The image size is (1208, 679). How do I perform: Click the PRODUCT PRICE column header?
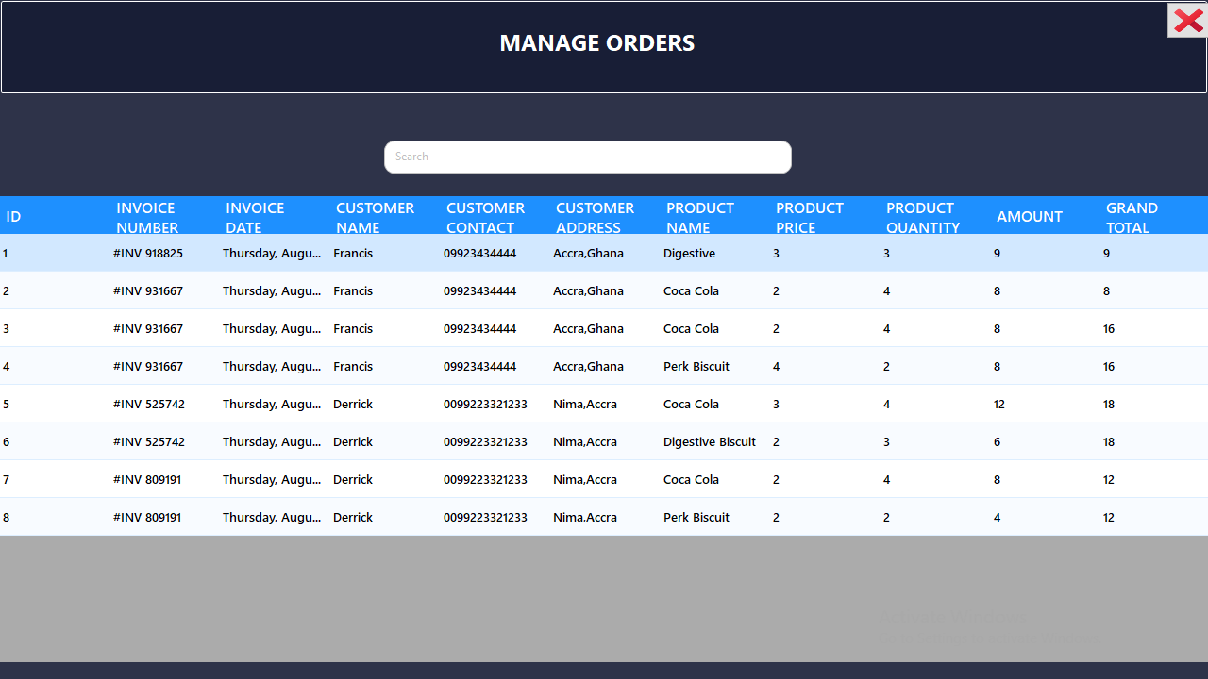810,216
